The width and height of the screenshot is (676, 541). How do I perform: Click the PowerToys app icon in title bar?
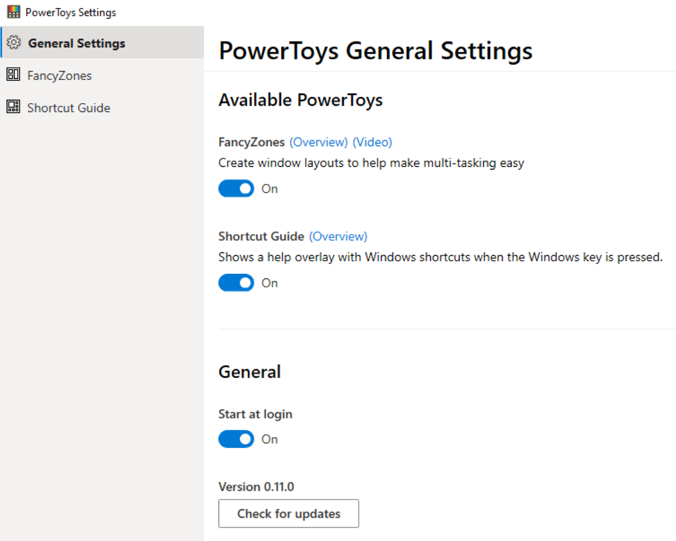point(13,12)
